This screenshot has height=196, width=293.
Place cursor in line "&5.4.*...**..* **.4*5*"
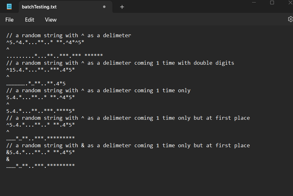(x=41, y=152)
